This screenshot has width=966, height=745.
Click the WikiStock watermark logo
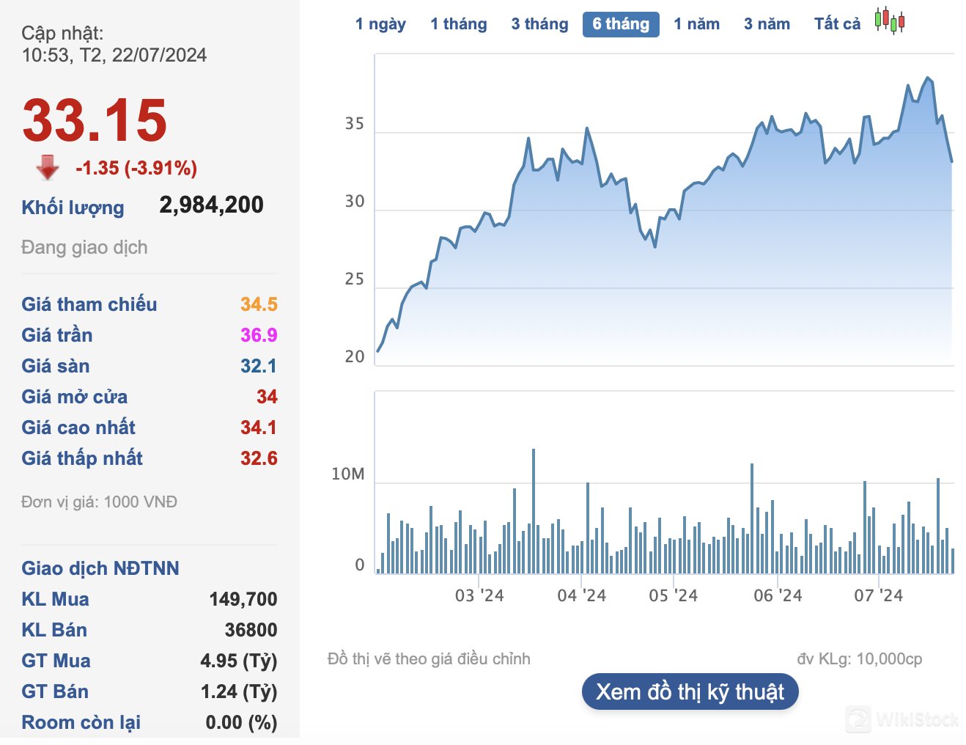pyautogui.click(x=903, y=719)
